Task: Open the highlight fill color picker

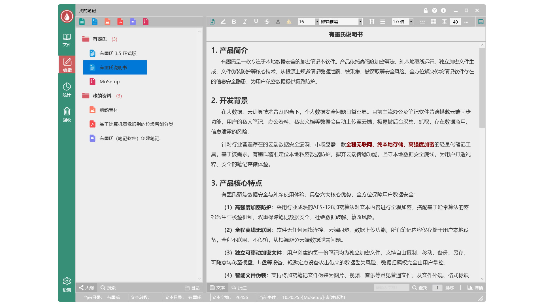Action: [x=289, y=22]
